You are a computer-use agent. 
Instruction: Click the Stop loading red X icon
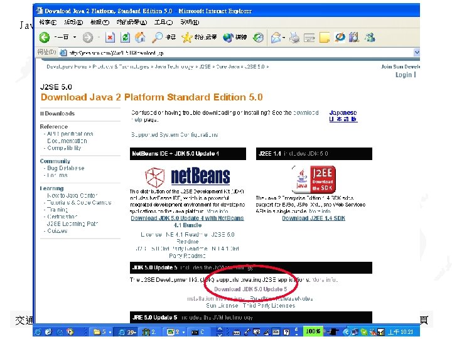[x=110, y=37]
